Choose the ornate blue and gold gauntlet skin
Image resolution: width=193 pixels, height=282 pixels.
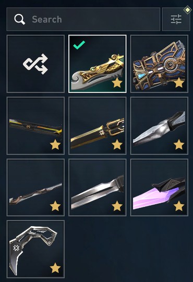tap(159, 64)
